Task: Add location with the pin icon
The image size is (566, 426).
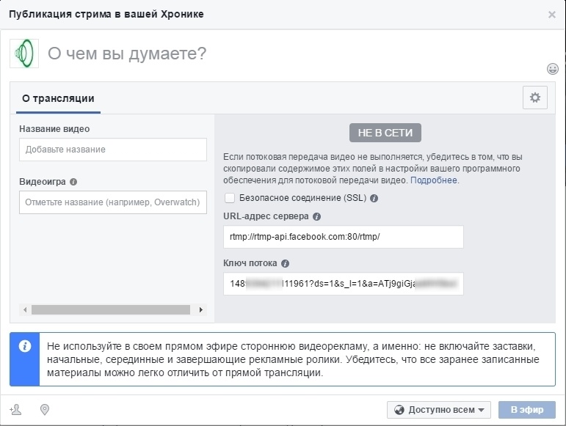Action: pyautogui.click(x=44, y=409)
